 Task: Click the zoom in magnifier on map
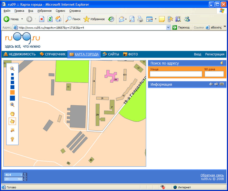tap(12, 105)
